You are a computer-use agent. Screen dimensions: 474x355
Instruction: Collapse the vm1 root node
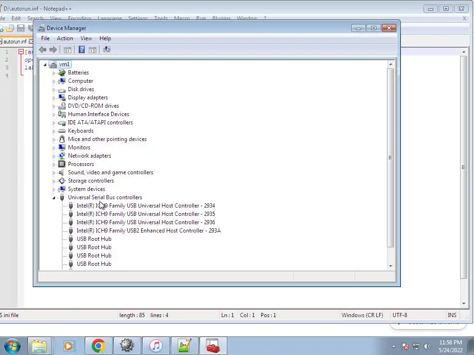pos(45,65)
